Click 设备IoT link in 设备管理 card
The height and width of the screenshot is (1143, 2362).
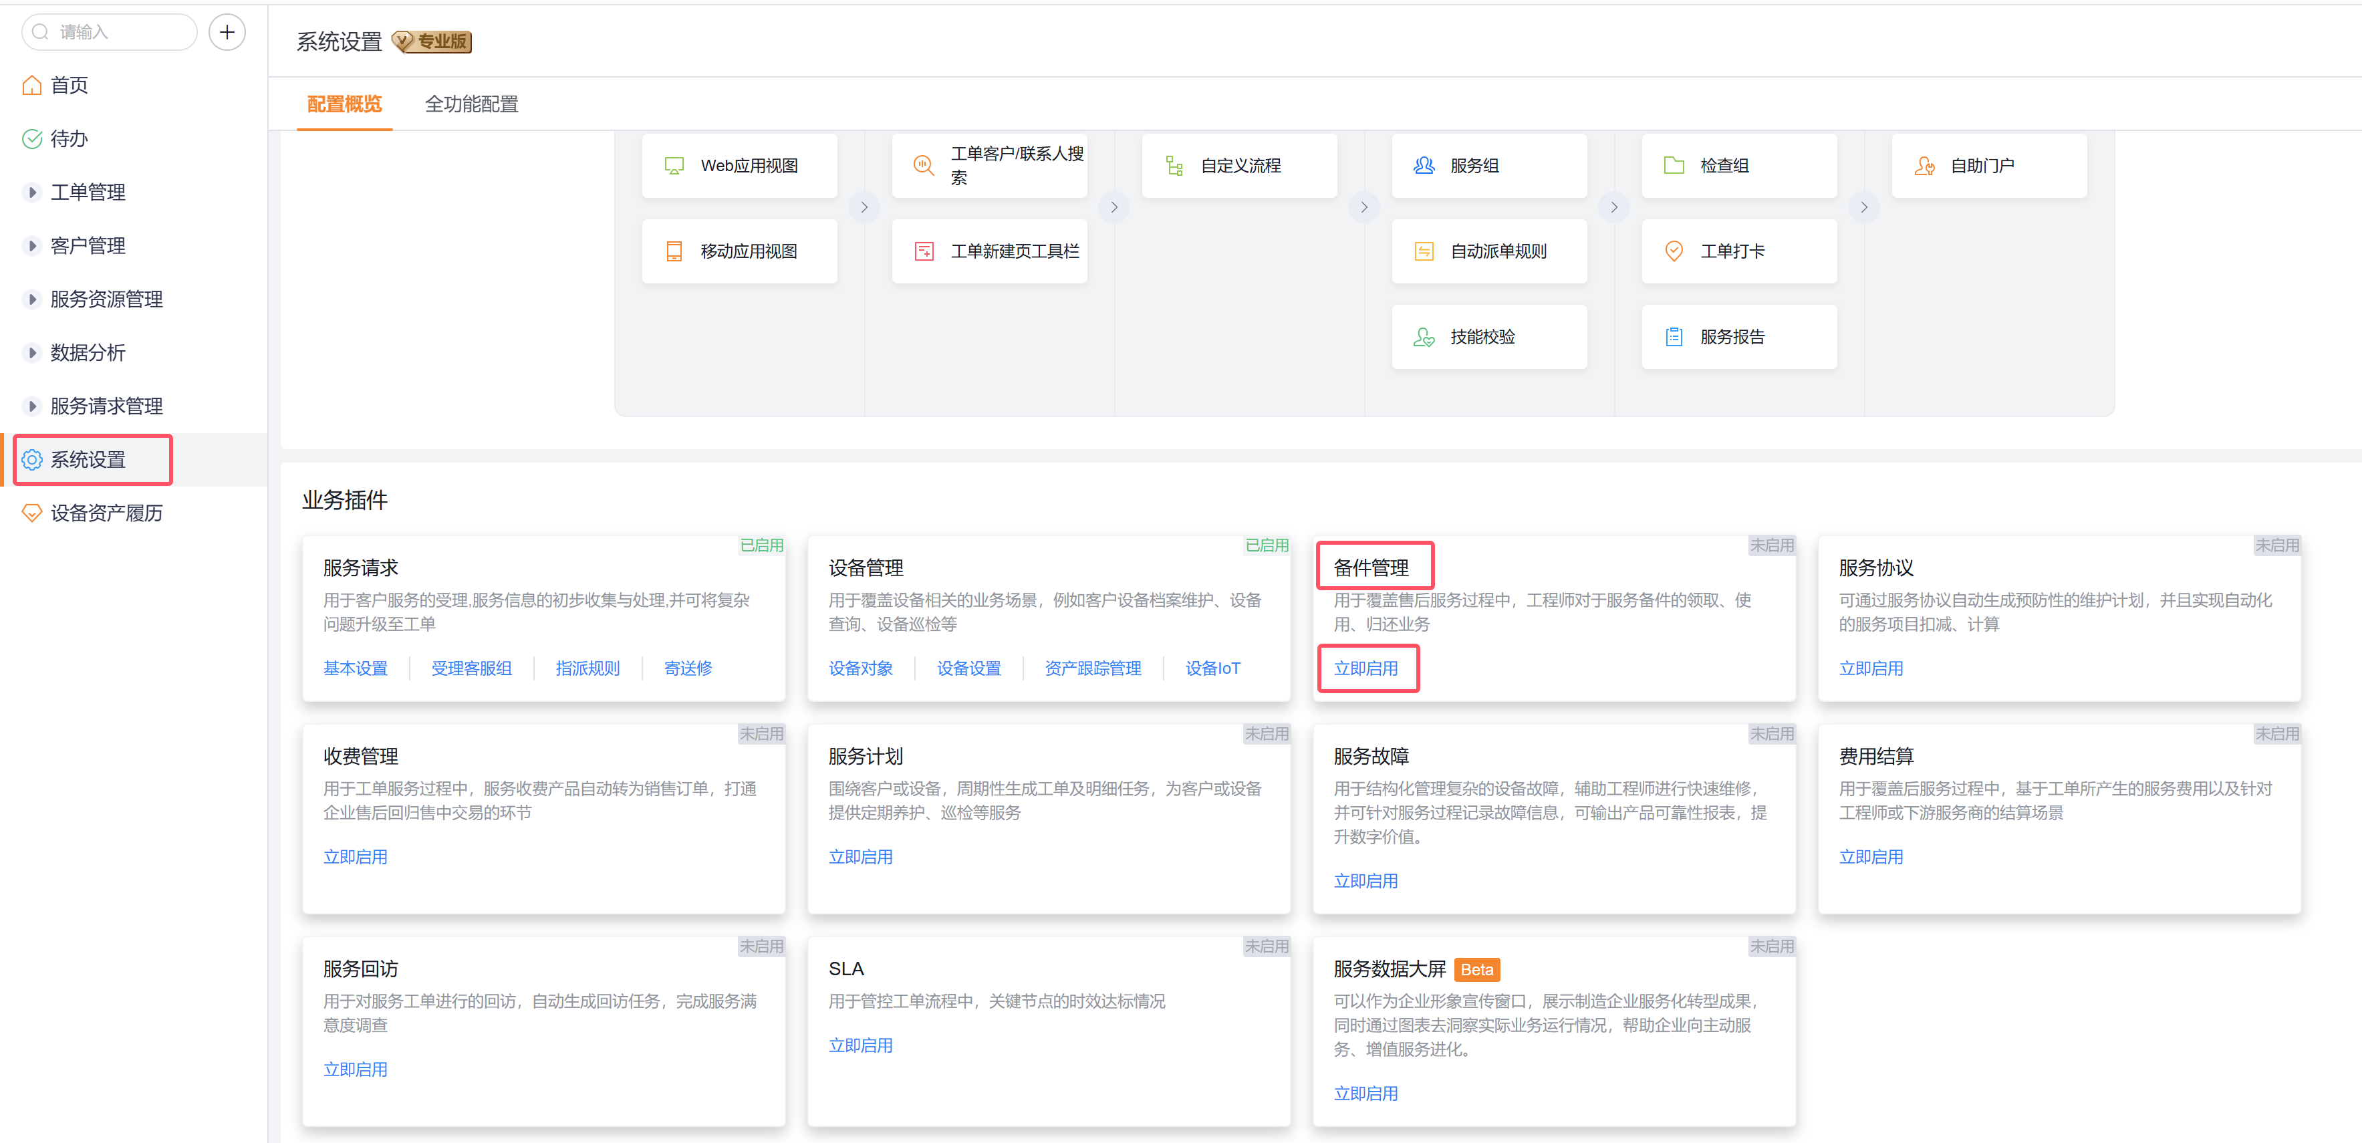1212,668
